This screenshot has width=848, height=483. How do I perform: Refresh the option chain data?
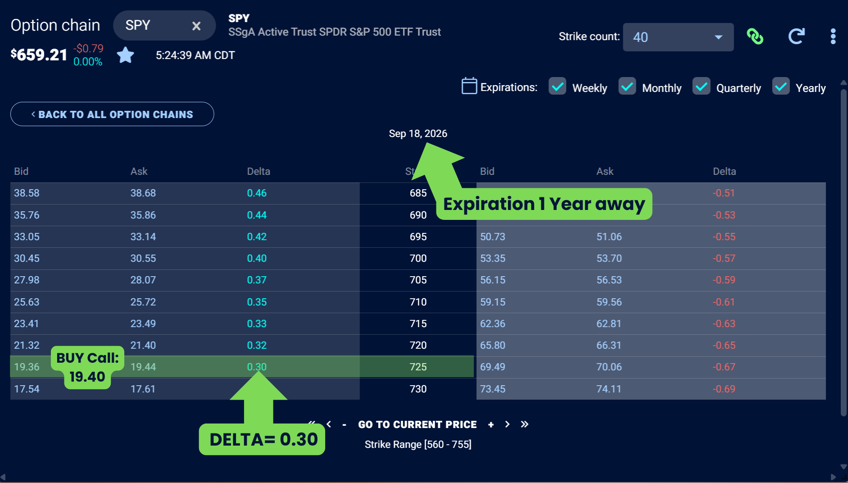point(796,36)
